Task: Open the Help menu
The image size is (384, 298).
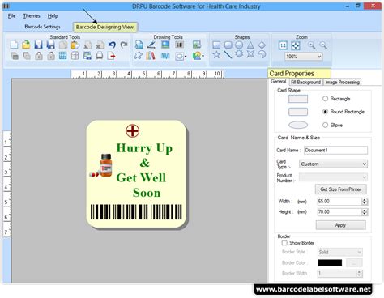Action: point(53,16)
